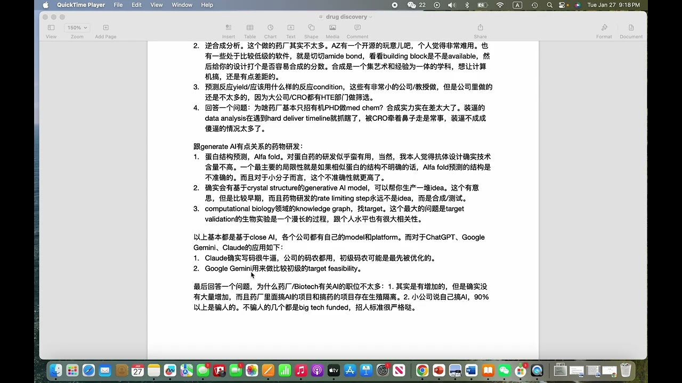Open App Store from the Dock
This screenshot has height=383, width=682.
[x=350, y=370]
